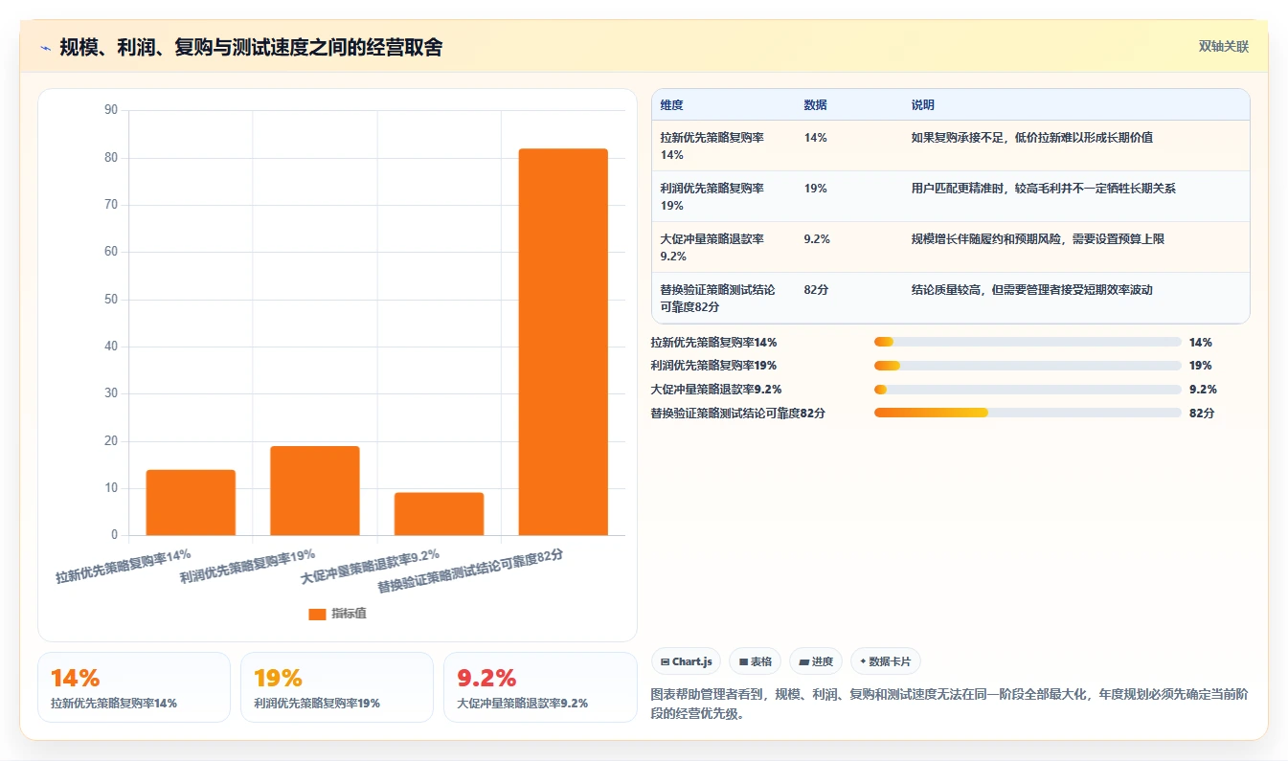
Task: Click the 82分 progress bar for 替换验证策略
Action: [1028, 413]
